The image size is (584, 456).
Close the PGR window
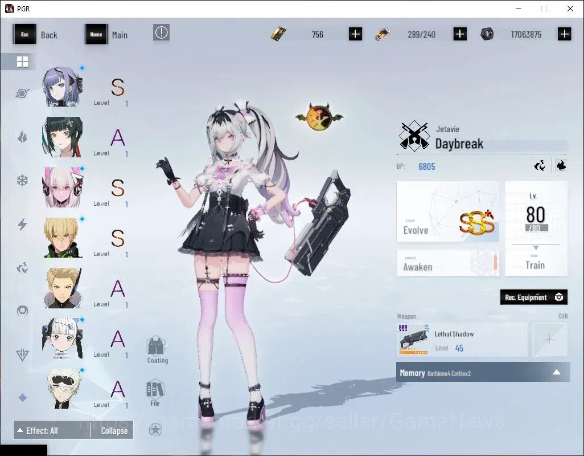570,9
